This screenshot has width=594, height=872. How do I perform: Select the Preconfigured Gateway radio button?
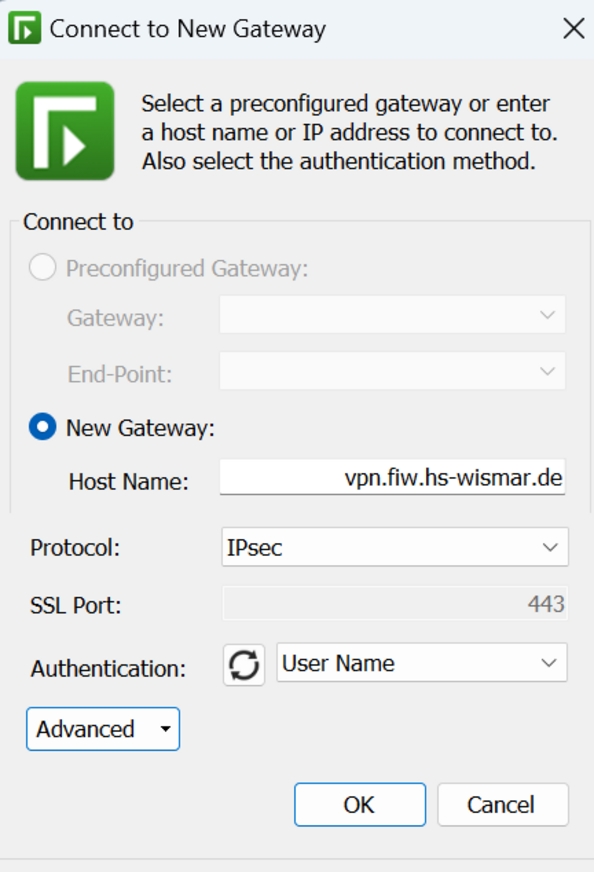pos(42,267)
